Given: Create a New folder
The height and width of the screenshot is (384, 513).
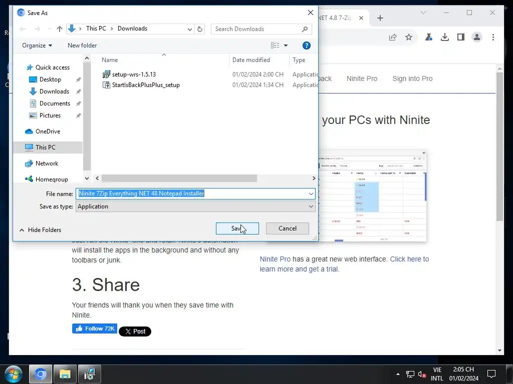Looking at the screenshot, I should click(x=82, y=45).
